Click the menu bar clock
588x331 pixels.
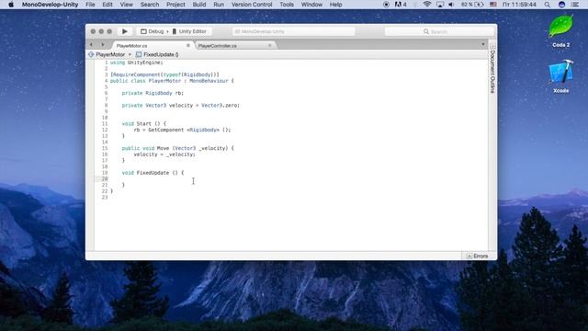click(519, 5)
